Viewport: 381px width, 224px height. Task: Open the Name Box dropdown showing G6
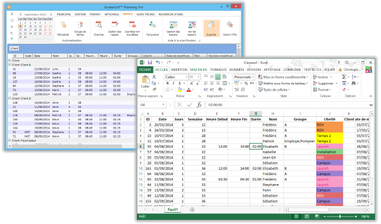(x=164, y=105)
